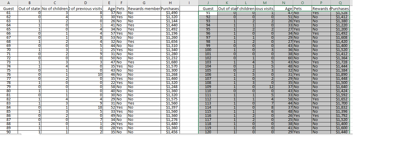Screen dimensions: 401x165
Task: Click purchases value $1,528 for guest 91
Action: point(340,13)
